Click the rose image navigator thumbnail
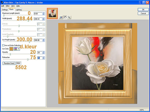Viewport: 150px width, 112px height. point(52,14)
